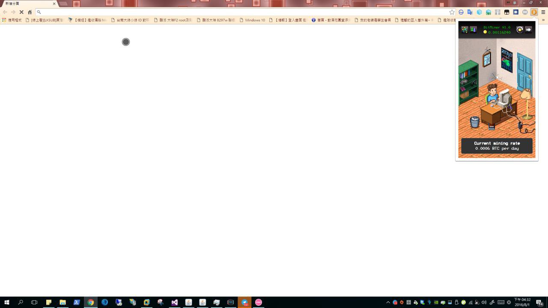Screen dimensions: 548x308
Task: Open Telegram from the taskbar
Action: click(244, 302)
